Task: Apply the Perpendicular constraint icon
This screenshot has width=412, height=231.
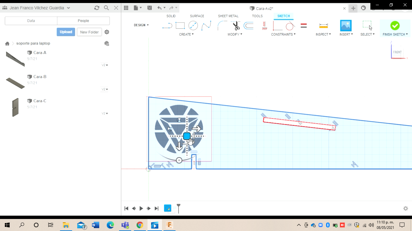Action: (x=277, y=26)
